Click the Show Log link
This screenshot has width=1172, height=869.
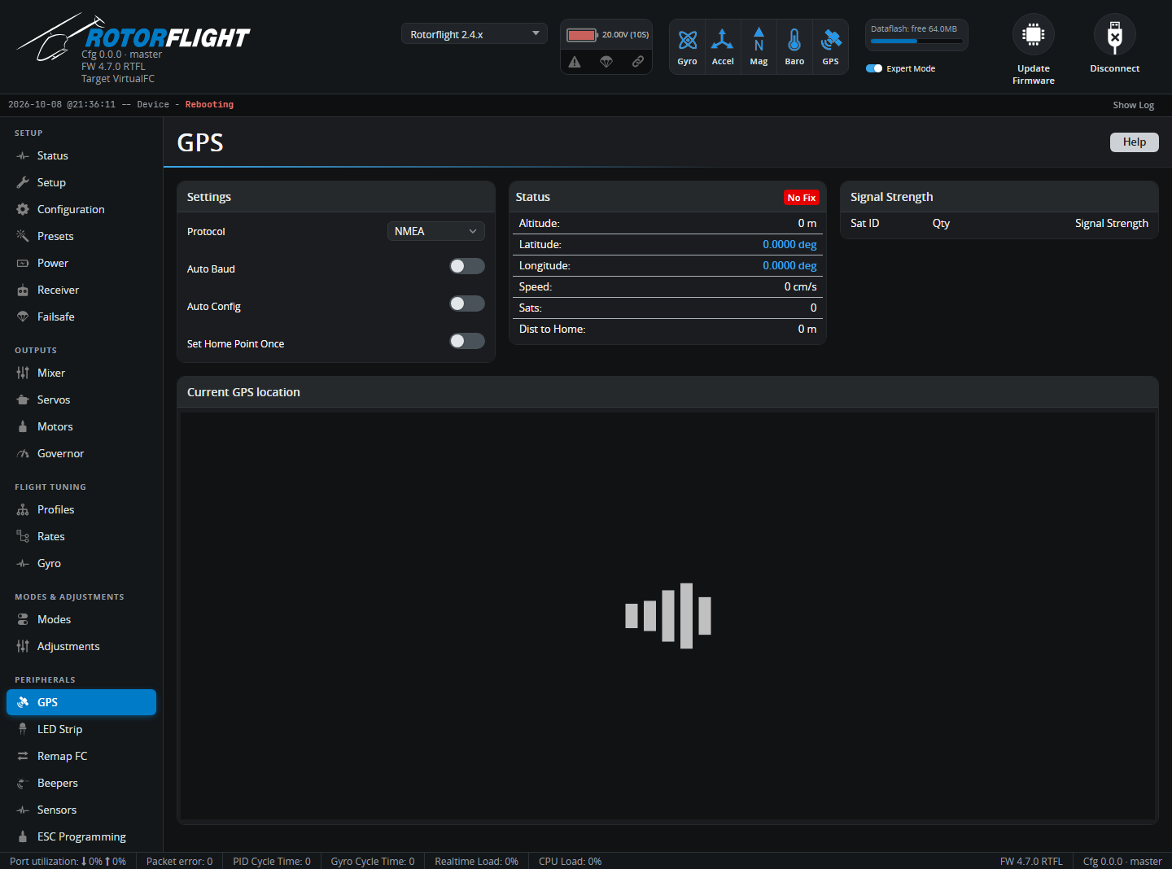tap(1133, 105)
